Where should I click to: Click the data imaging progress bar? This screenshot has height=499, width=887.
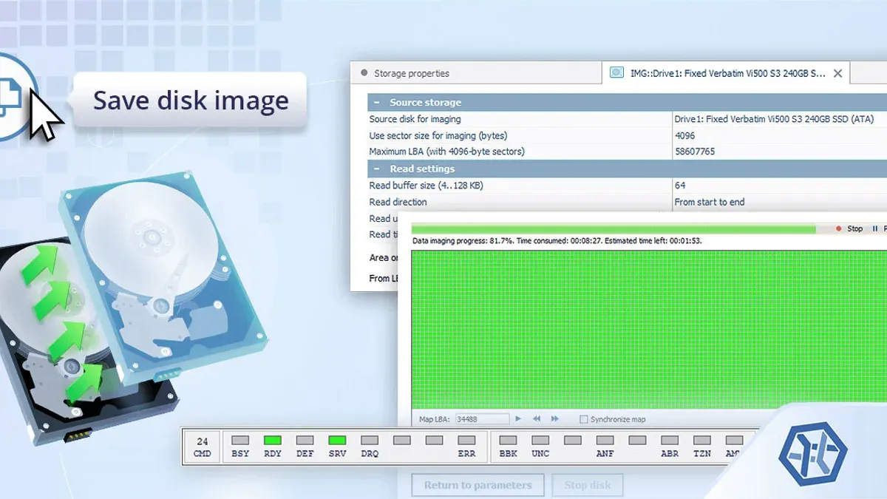click(619, 229)
